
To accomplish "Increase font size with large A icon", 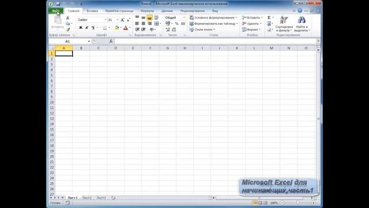I will pyautogui.click(x=122, y=20).
